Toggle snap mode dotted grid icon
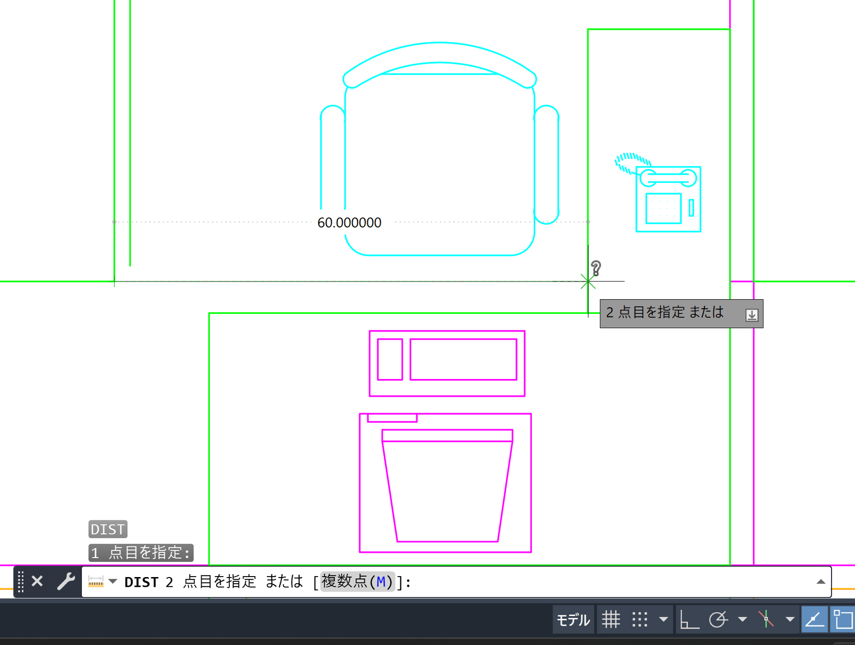 tap(639, 619)
